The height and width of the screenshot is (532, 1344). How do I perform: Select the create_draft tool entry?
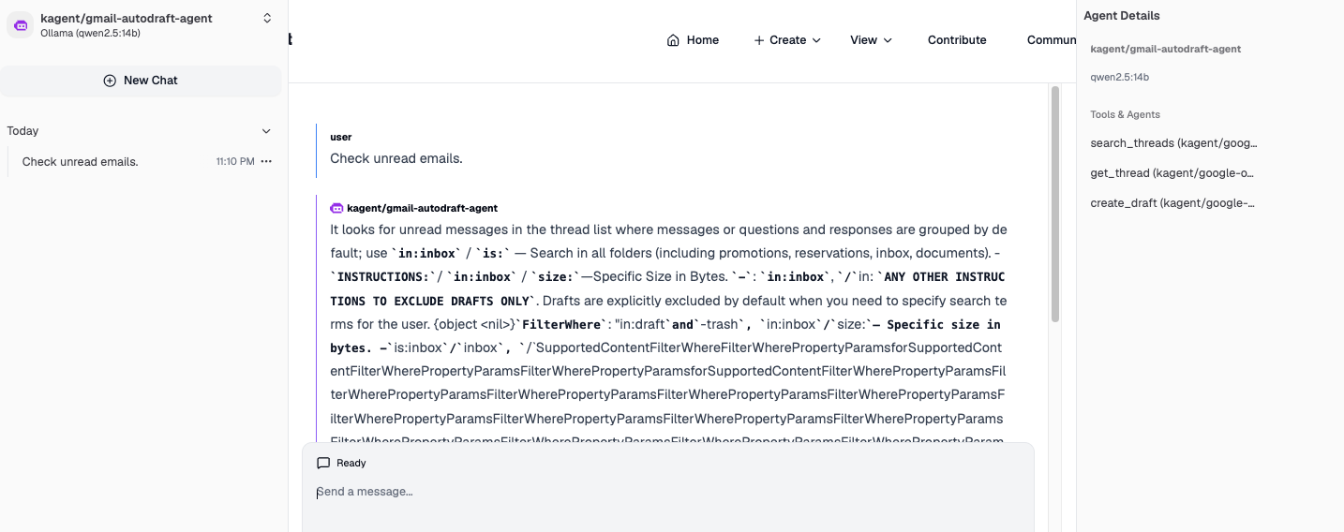click(x=1172, y=203)
